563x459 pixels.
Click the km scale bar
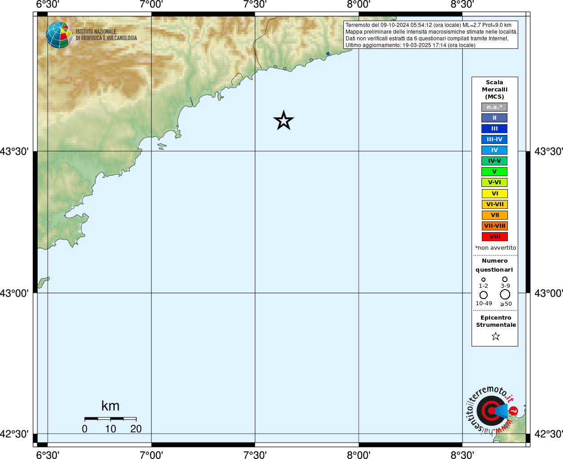[x=110, y=419]
